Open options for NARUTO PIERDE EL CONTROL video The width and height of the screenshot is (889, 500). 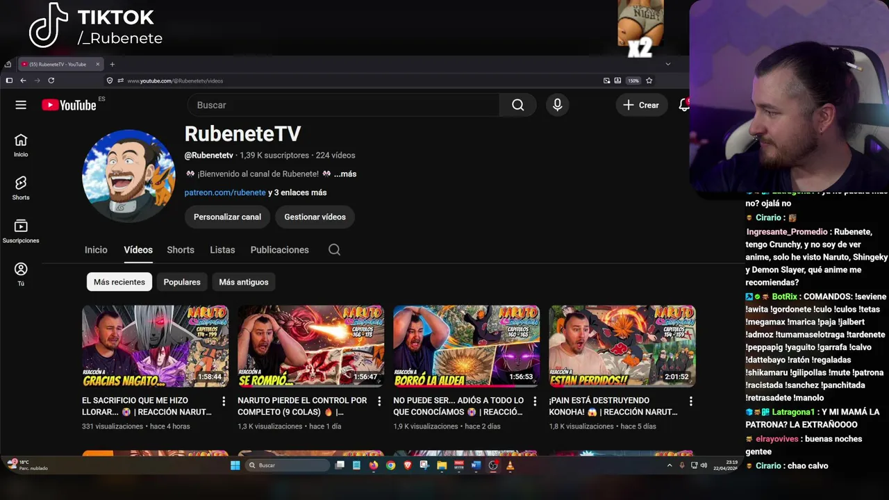pos(379,401)
